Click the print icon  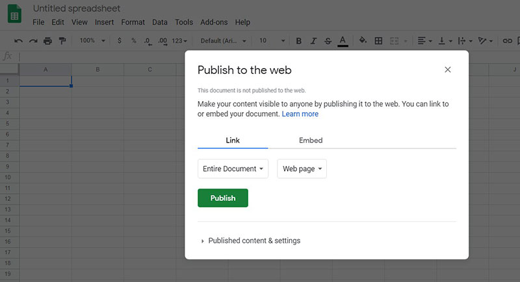pos(47,41)
